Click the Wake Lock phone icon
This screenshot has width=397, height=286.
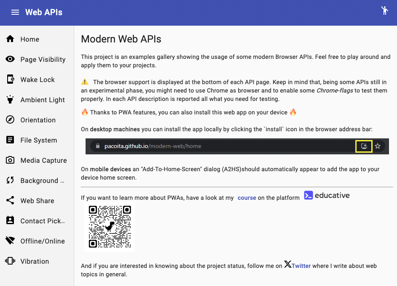[10, 79]
